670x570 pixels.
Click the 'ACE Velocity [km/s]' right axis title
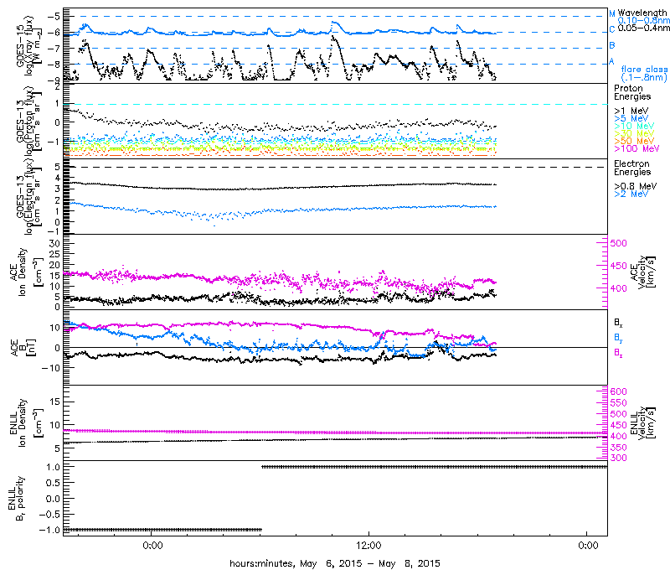coord(644,272)
